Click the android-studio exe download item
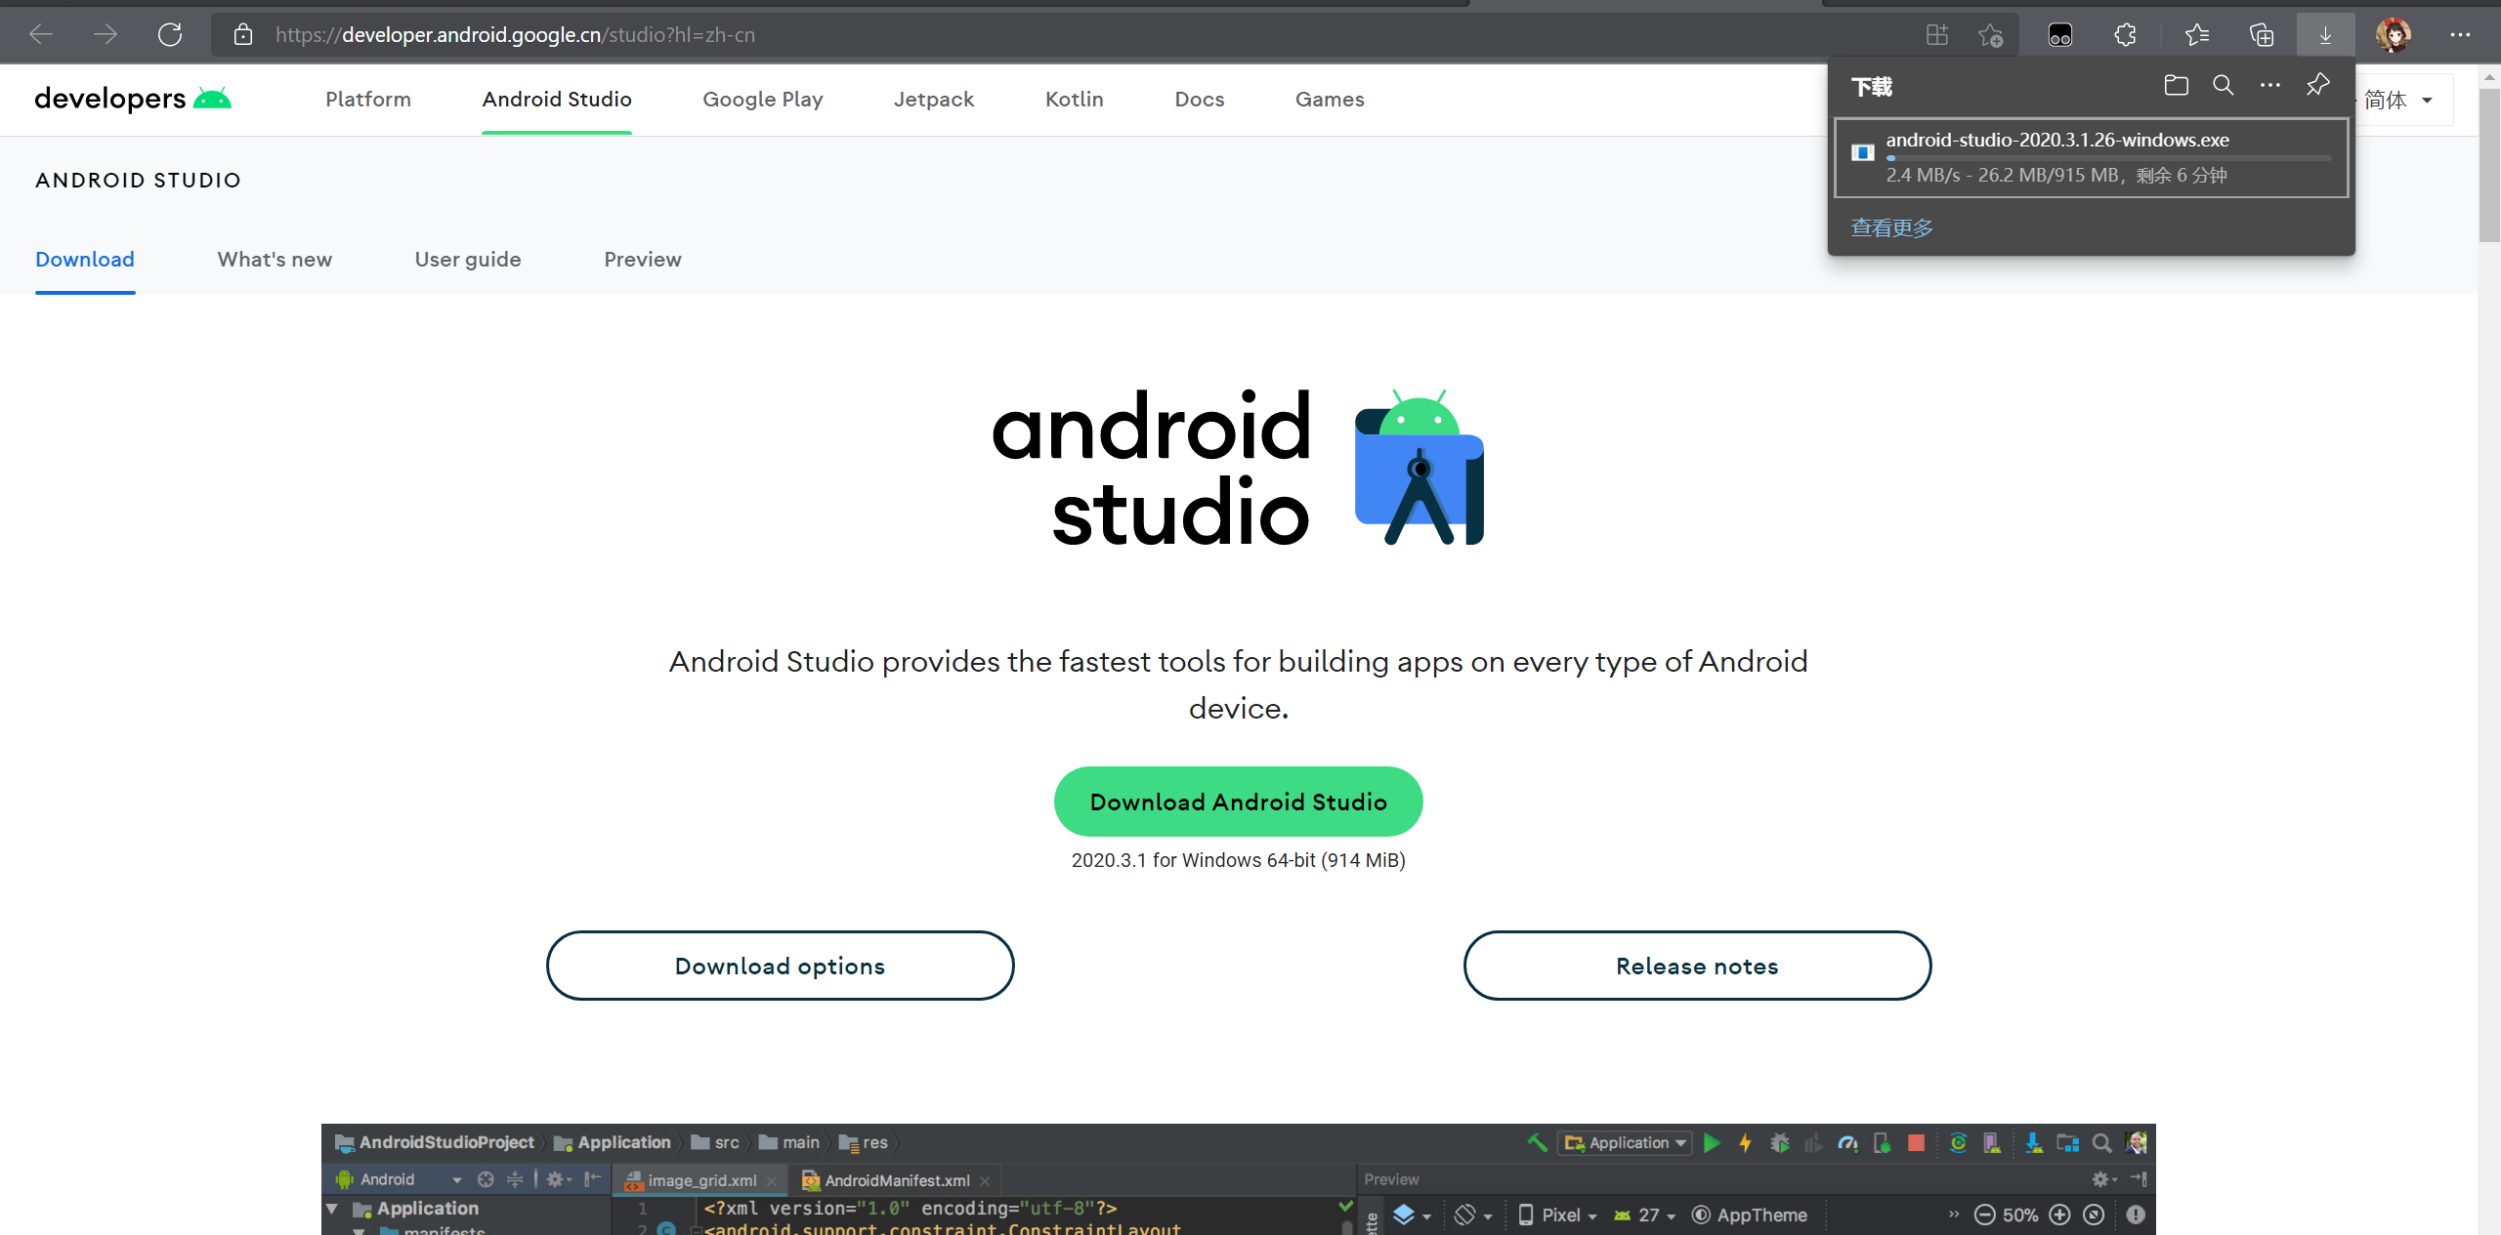This screenshot has width=2501, height=1235. [2091, 158]
